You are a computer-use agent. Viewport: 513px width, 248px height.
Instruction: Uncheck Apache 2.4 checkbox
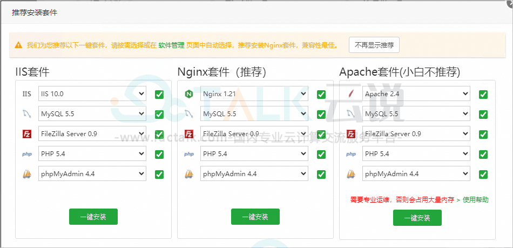coord(483,94)
